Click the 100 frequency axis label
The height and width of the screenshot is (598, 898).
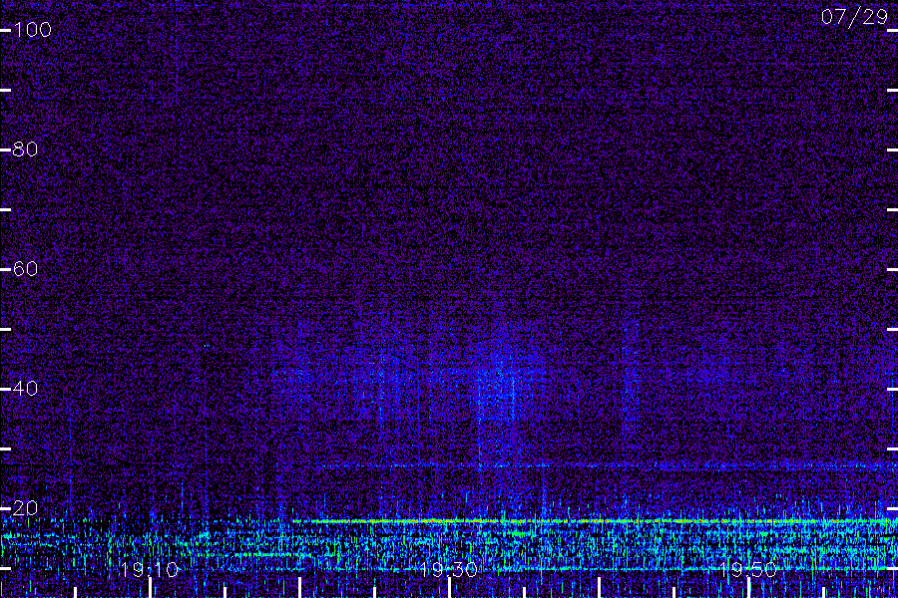pos(33,30)
